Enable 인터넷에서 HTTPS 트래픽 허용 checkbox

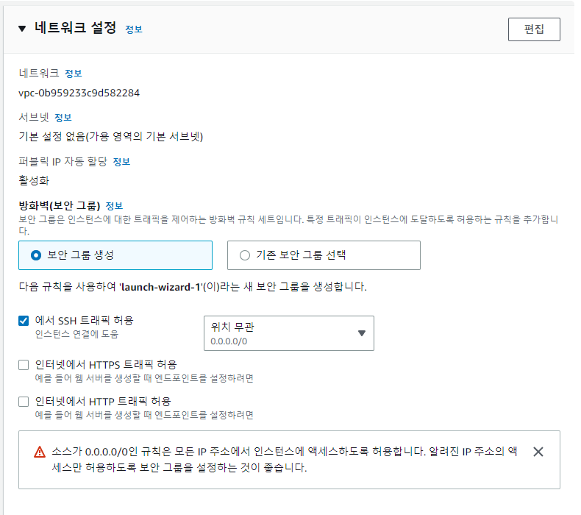24,365
